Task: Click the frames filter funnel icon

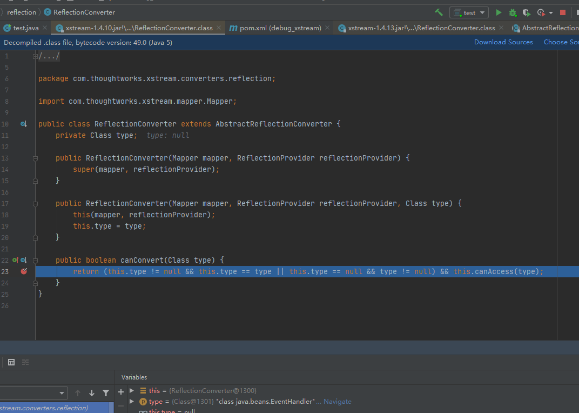Action: [106, 393]
